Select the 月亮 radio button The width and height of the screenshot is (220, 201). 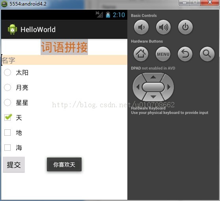click(x=7, y=87)
